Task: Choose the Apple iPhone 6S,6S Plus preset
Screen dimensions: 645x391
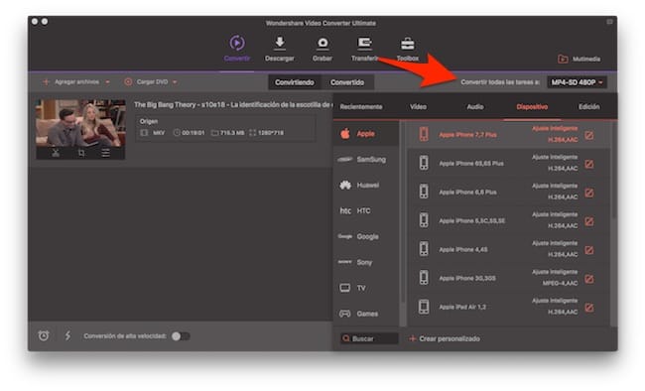Action: click(508, 164)
